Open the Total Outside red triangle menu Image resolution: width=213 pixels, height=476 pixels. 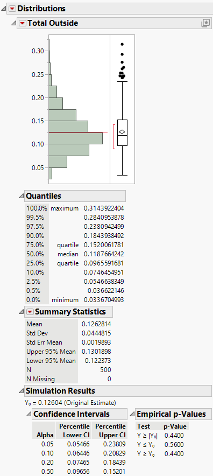pyautogui.click(x=23, y=23)
